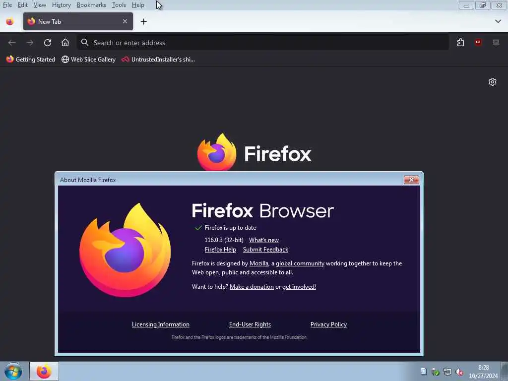
Task: Open the Bookmarks menu
Action: (x=91, y=5)
